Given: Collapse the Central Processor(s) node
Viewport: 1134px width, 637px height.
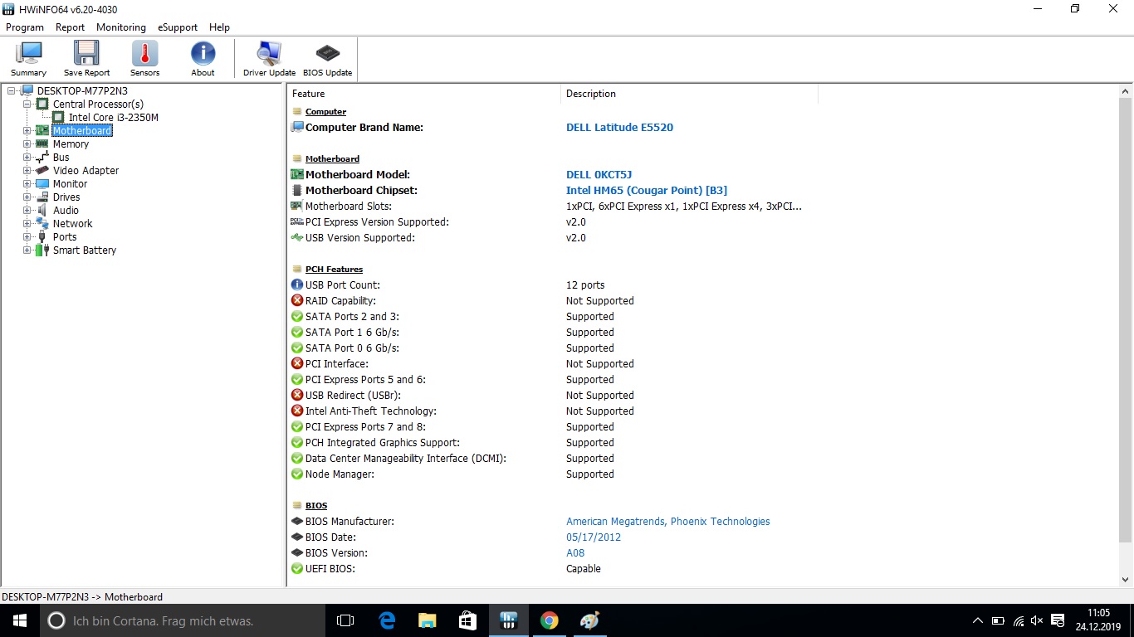Looking at the screenshot, I should [27, 105].
